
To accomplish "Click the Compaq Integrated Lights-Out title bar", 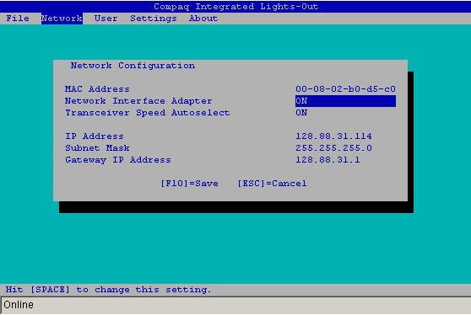I will pos(235,6).
